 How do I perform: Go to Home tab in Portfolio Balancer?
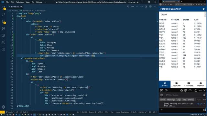(x=165, y=84)
